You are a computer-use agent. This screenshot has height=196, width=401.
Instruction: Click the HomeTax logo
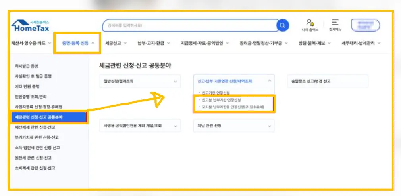[x=30, y=25]
